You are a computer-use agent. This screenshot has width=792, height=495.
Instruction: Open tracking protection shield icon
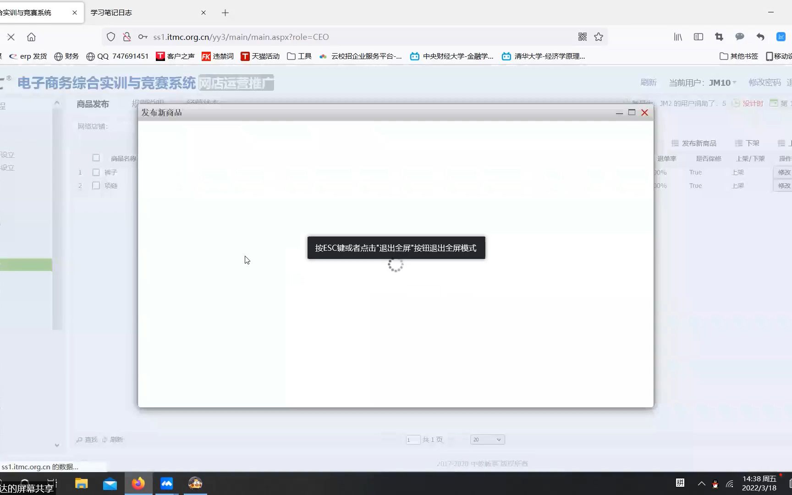click(x=111, y=37)
